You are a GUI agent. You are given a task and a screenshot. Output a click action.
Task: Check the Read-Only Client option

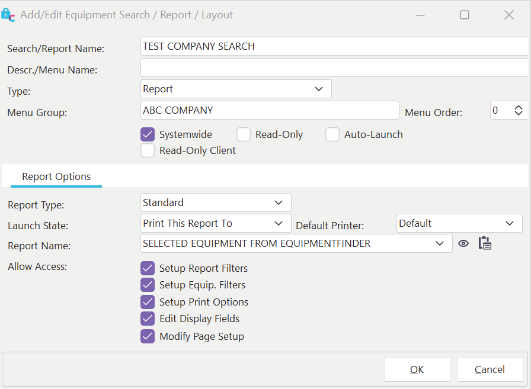(x=148, y=150)
